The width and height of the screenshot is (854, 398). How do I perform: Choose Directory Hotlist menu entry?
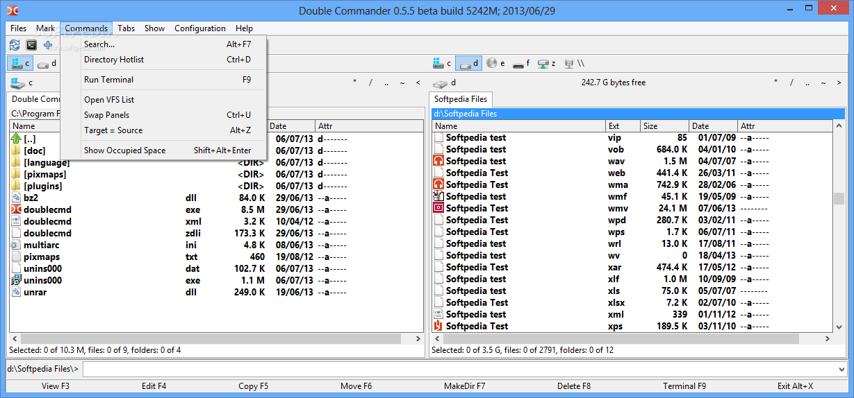click(164, 60)
